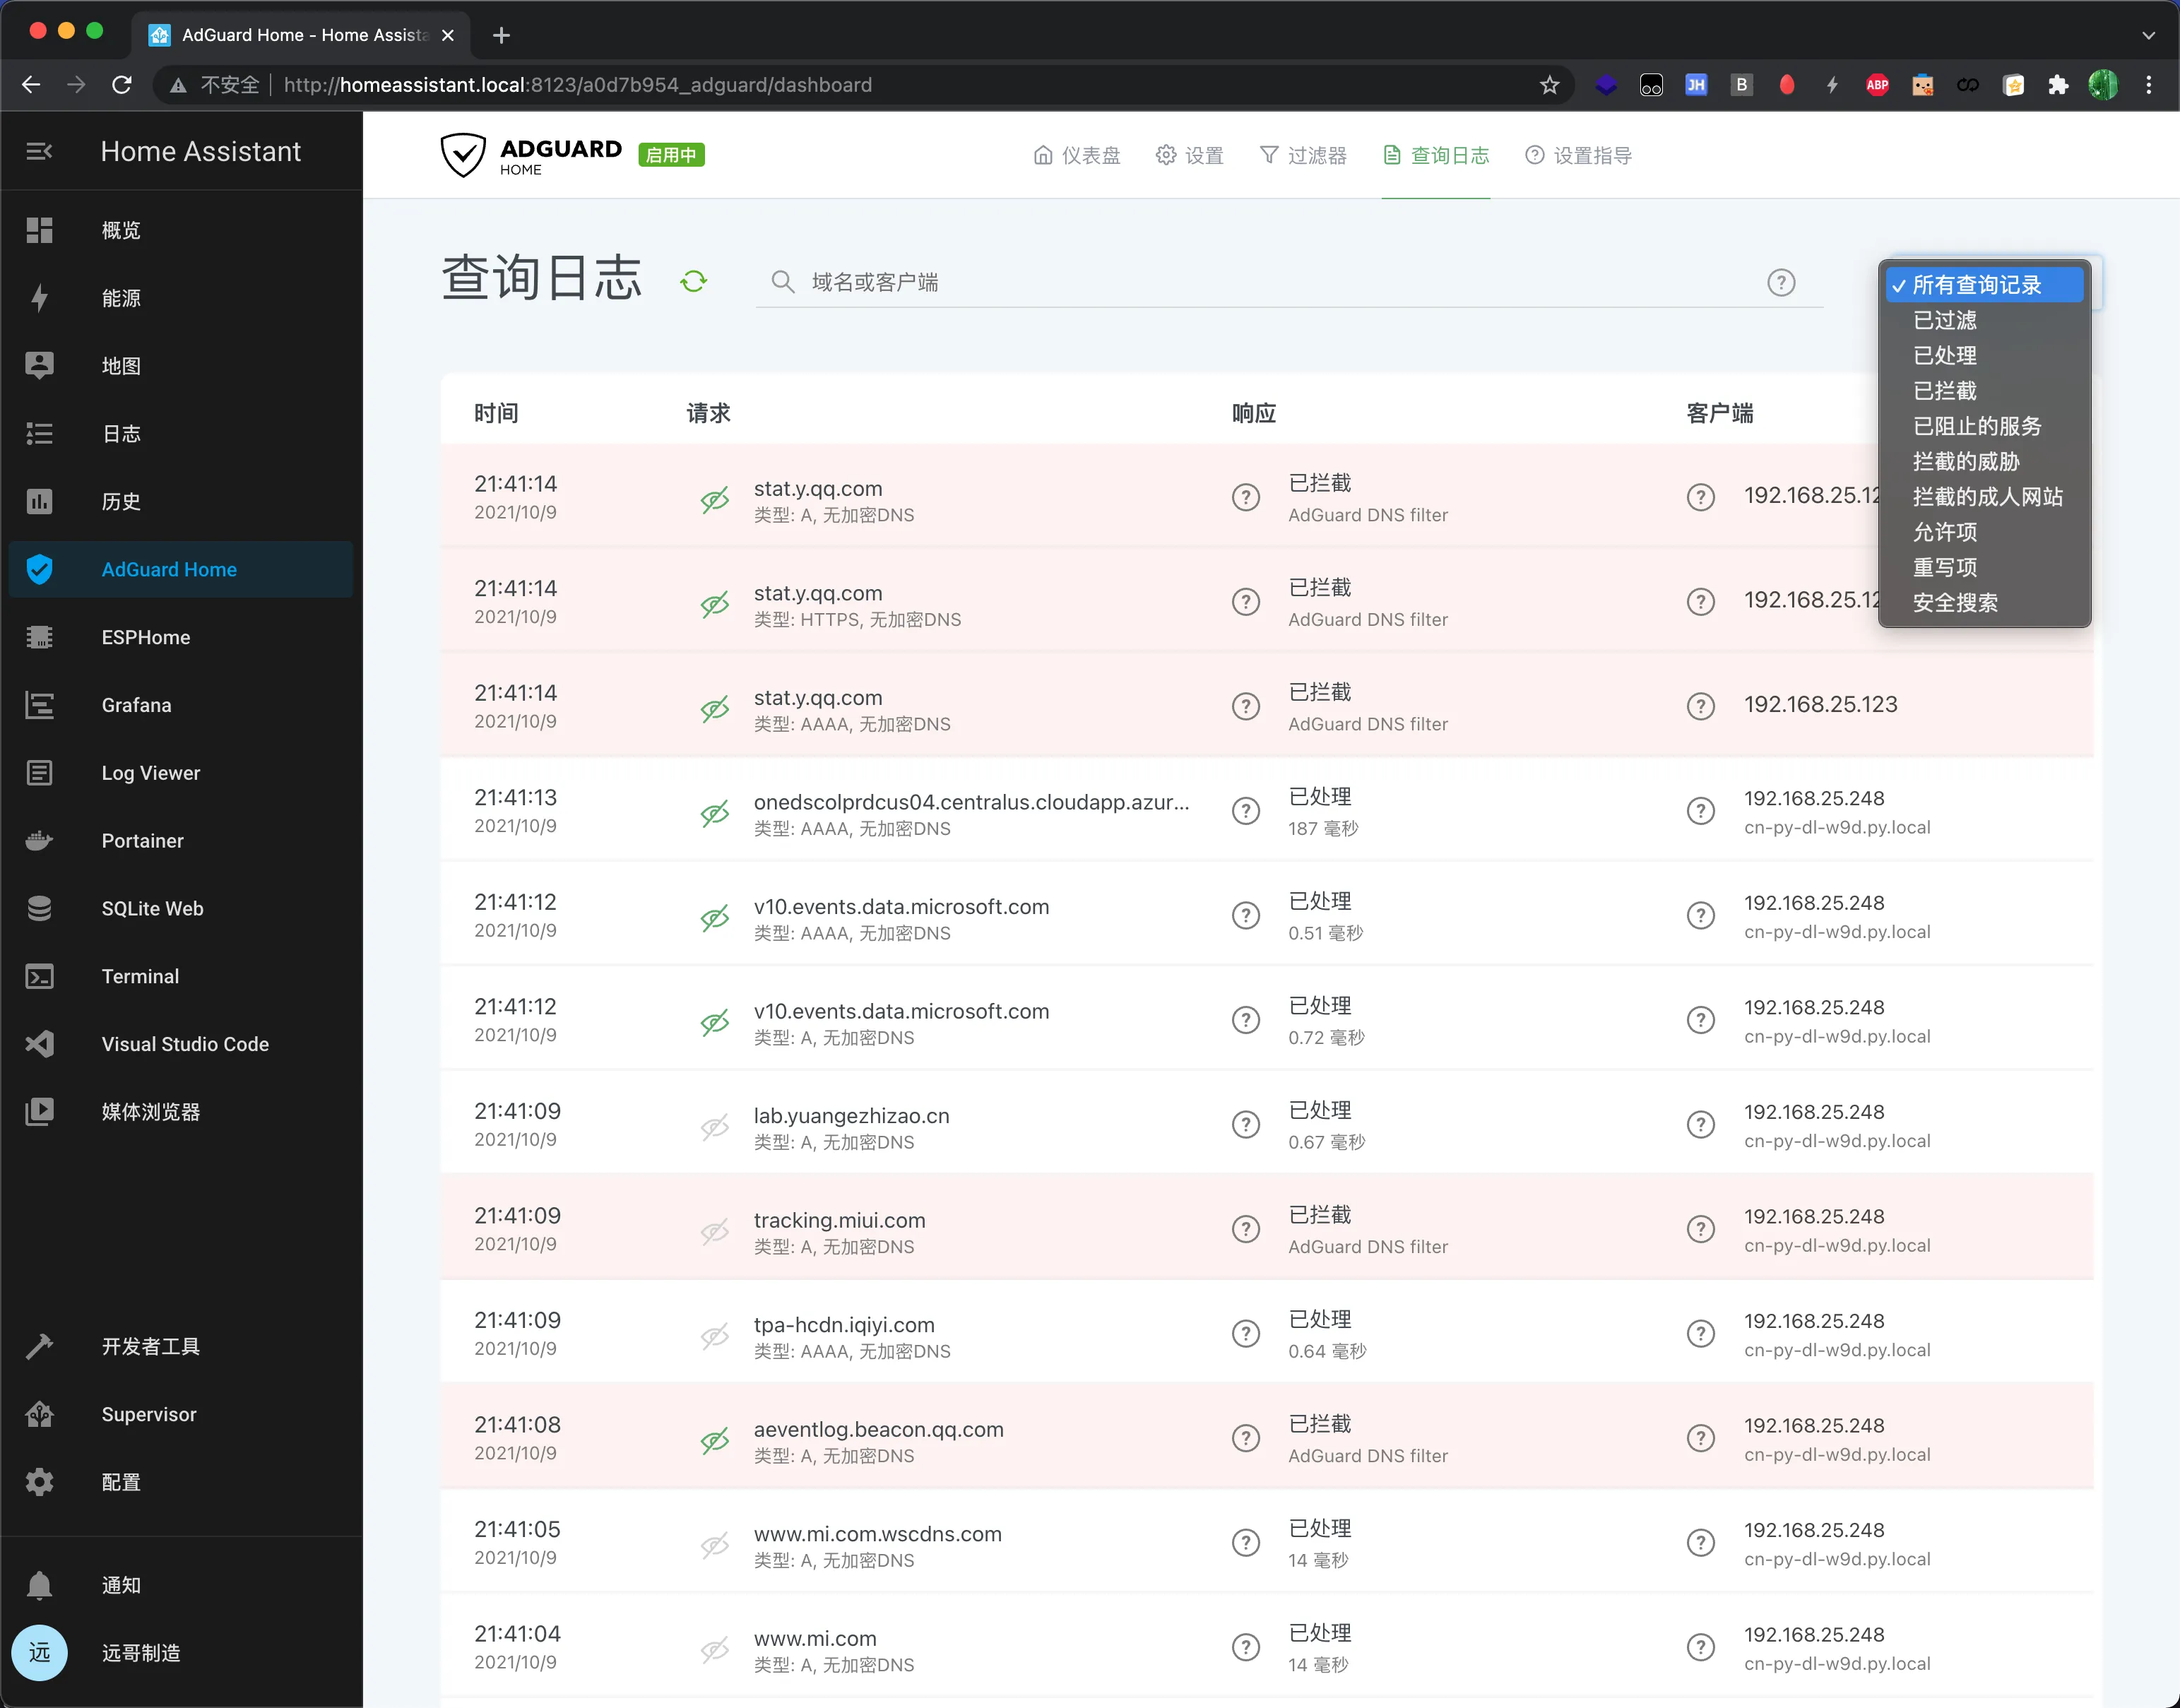Show response details for www.mi.com row
Image resolution: width=2180 pixels, height=1708 pixels.
tap(1245, 1647)
